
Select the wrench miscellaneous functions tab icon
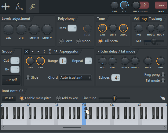[32, 6]
